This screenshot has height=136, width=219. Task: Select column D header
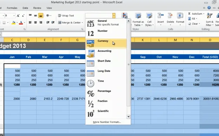[28, 40]
